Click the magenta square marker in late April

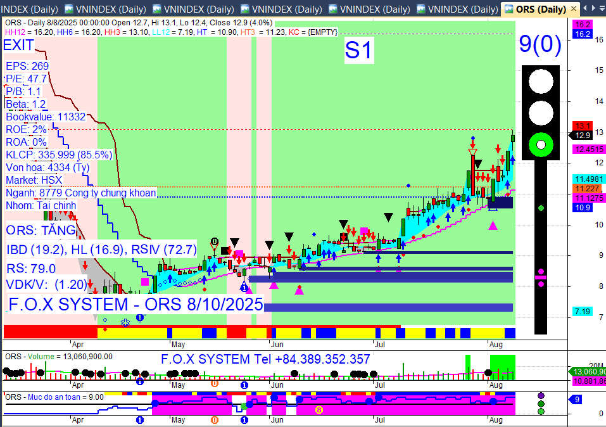point(145,281)
